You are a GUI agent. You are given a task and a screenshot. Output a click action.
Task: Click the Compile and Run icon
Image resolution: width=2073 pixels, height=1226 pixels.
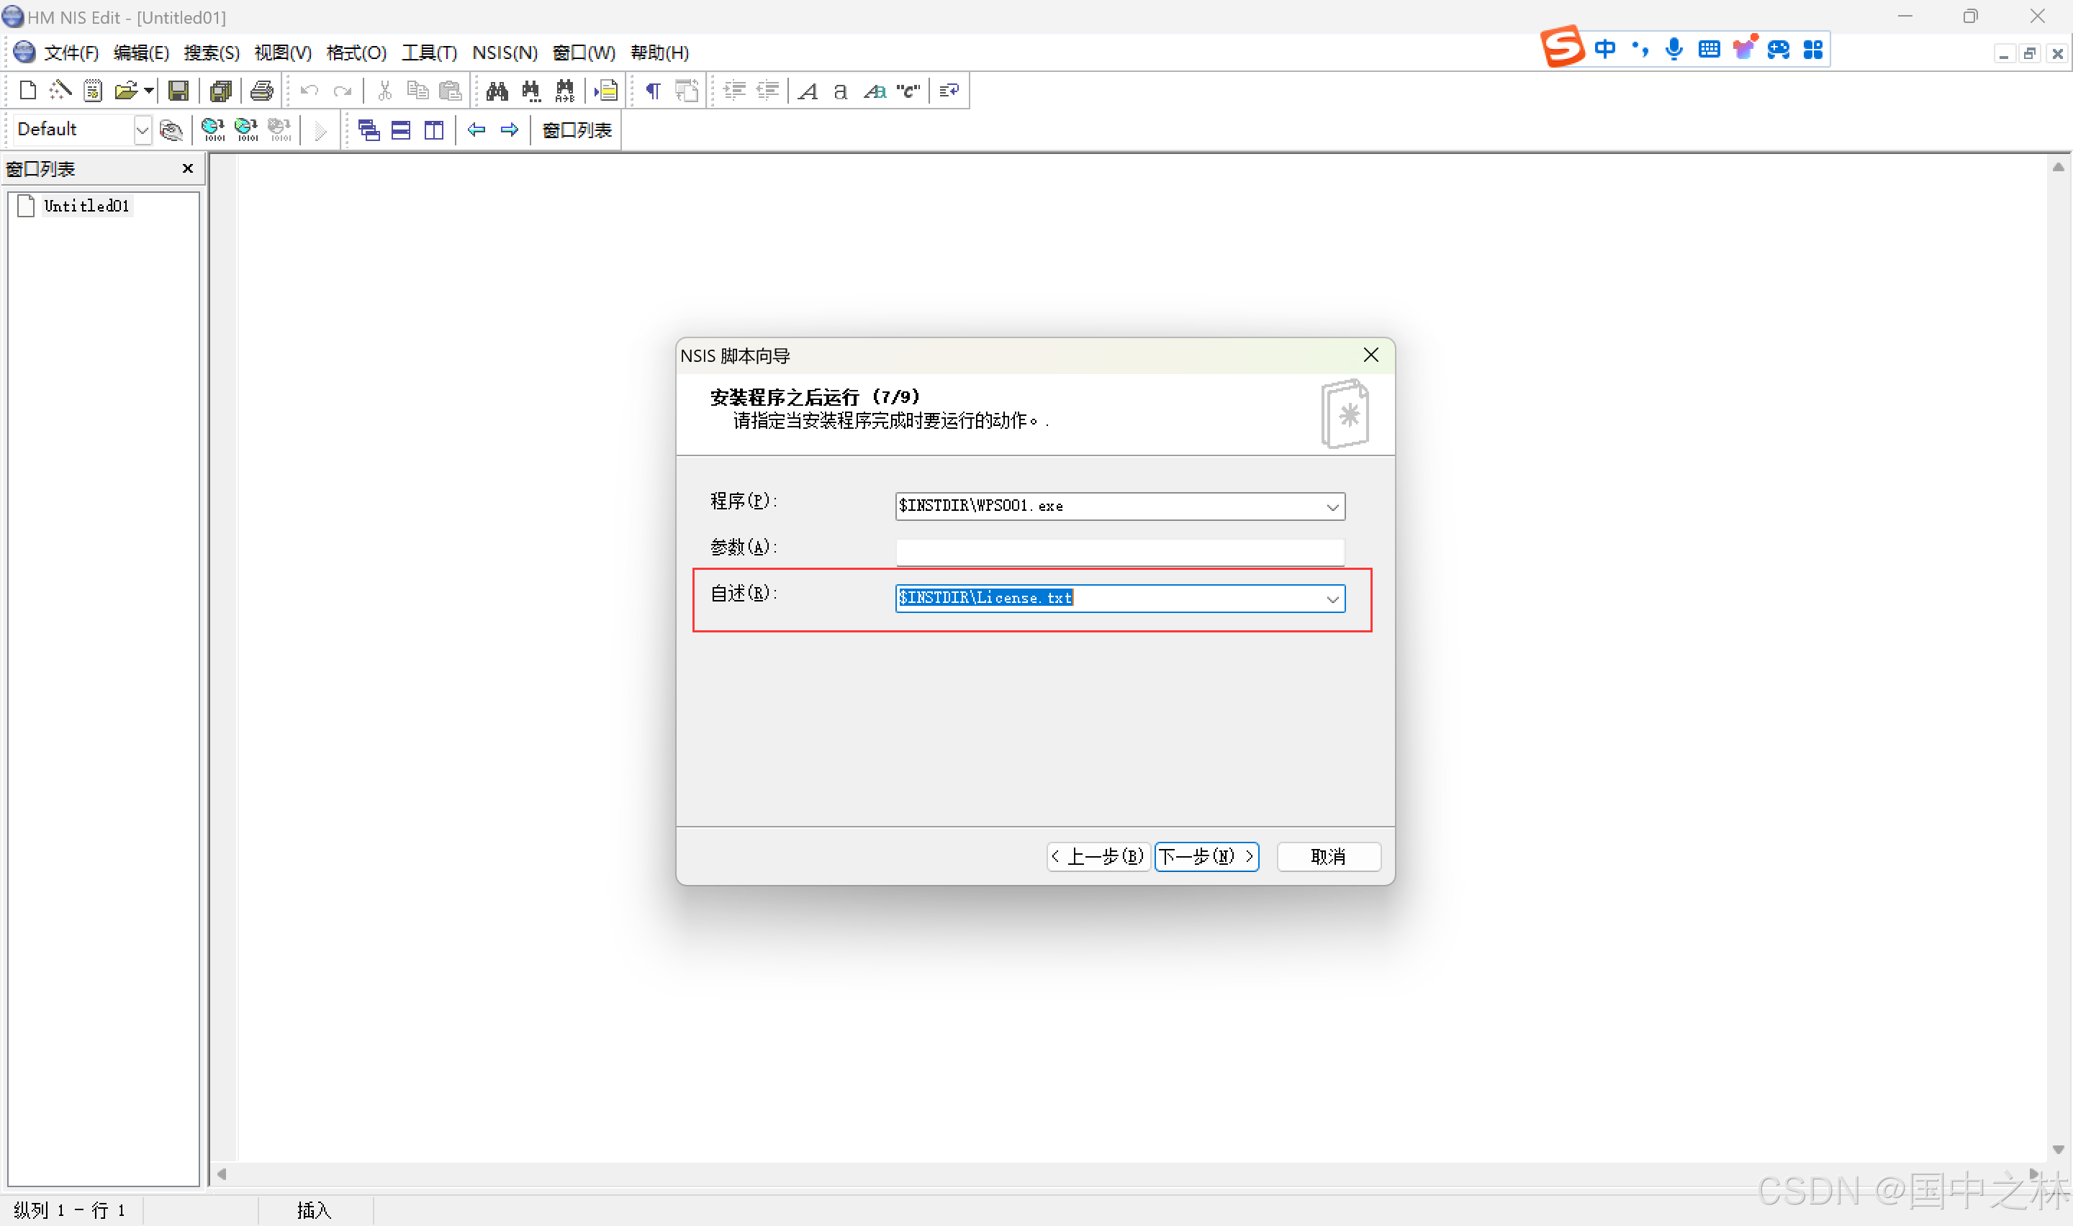coord(246,130)
